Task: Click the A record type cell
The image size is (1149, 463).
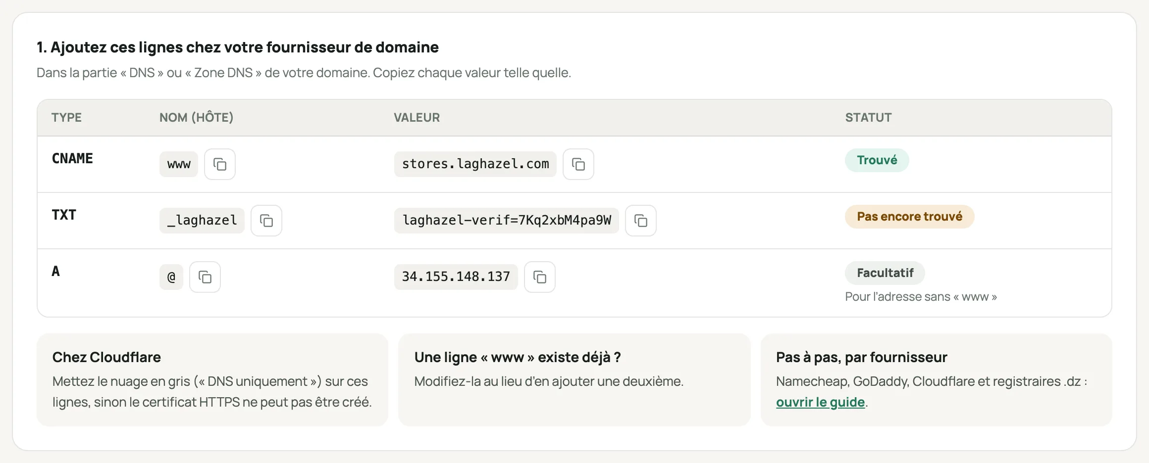Action: [56, 271]
